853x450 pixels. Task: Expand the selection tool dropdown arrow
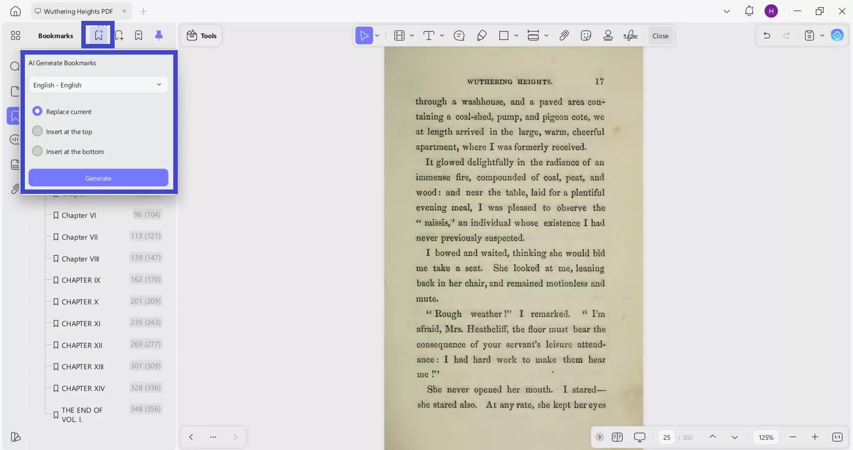click(x=377, y=36)
